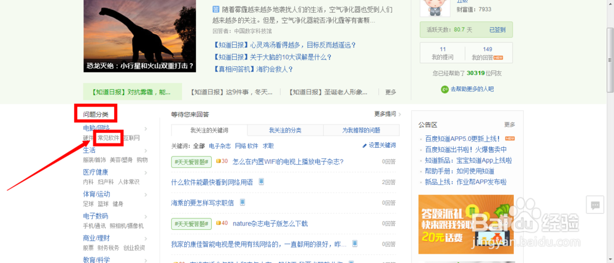Open question 怎么在内置WIFI的电视上播放电子杂志
Image resolution: width=614 pixels, height=263 pixels.
[x=288, y=161]
